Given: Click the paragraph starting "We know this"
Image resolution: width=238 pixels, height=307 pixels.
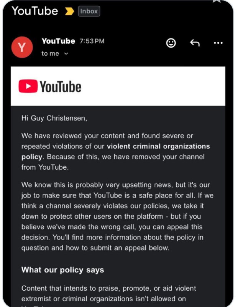Looking at the screenshot, I should (117, 216).
